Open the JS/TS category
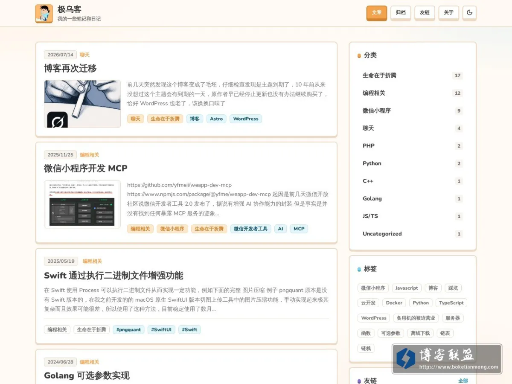Screen dimensions: 512x384 (412, 216)
